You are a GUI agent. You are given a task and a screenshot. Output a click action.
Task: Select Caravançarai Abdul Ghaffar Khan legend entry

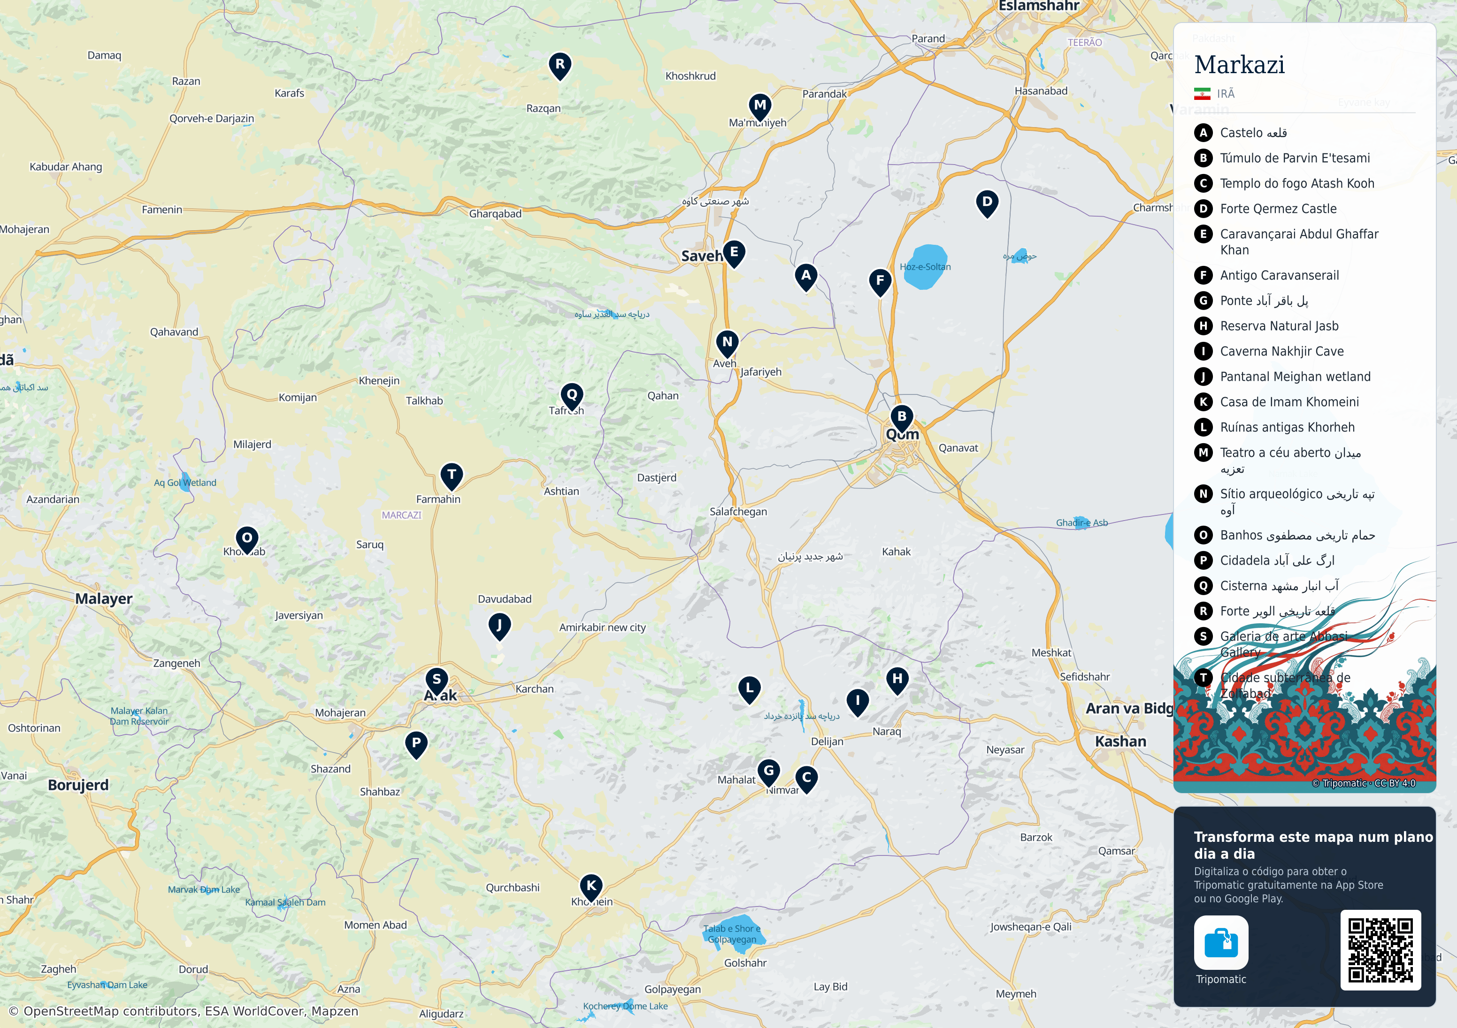pyautogui.click(x=1286, y=242)
